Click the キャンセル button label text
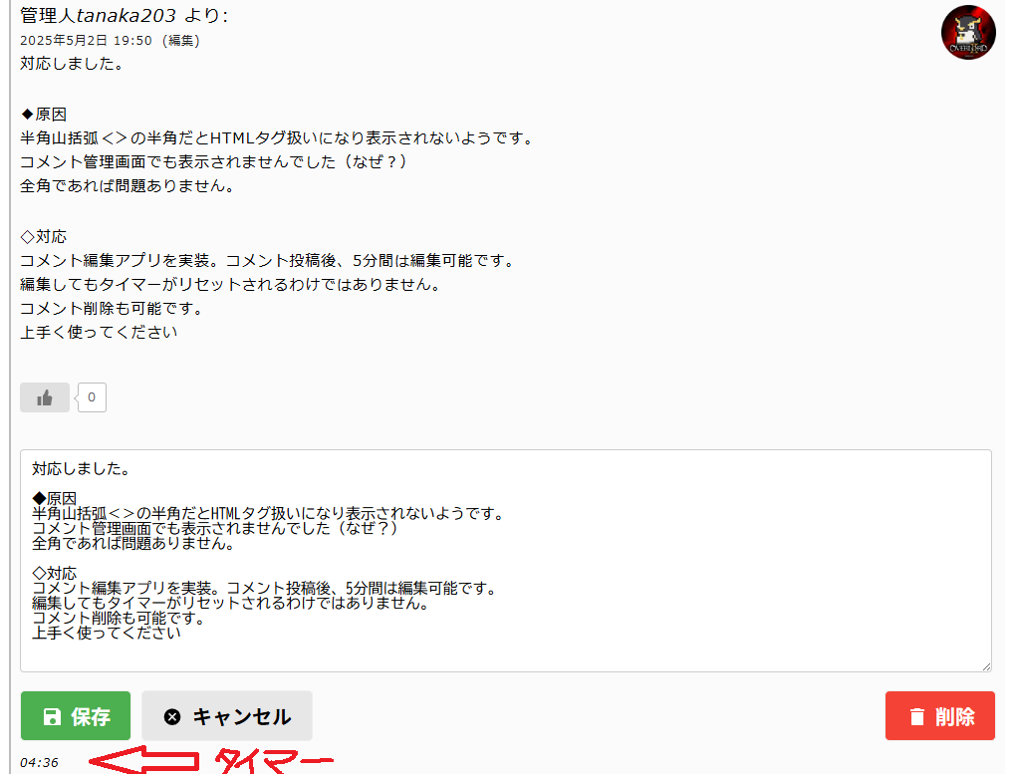1017x774 pixels. point(241,716)
